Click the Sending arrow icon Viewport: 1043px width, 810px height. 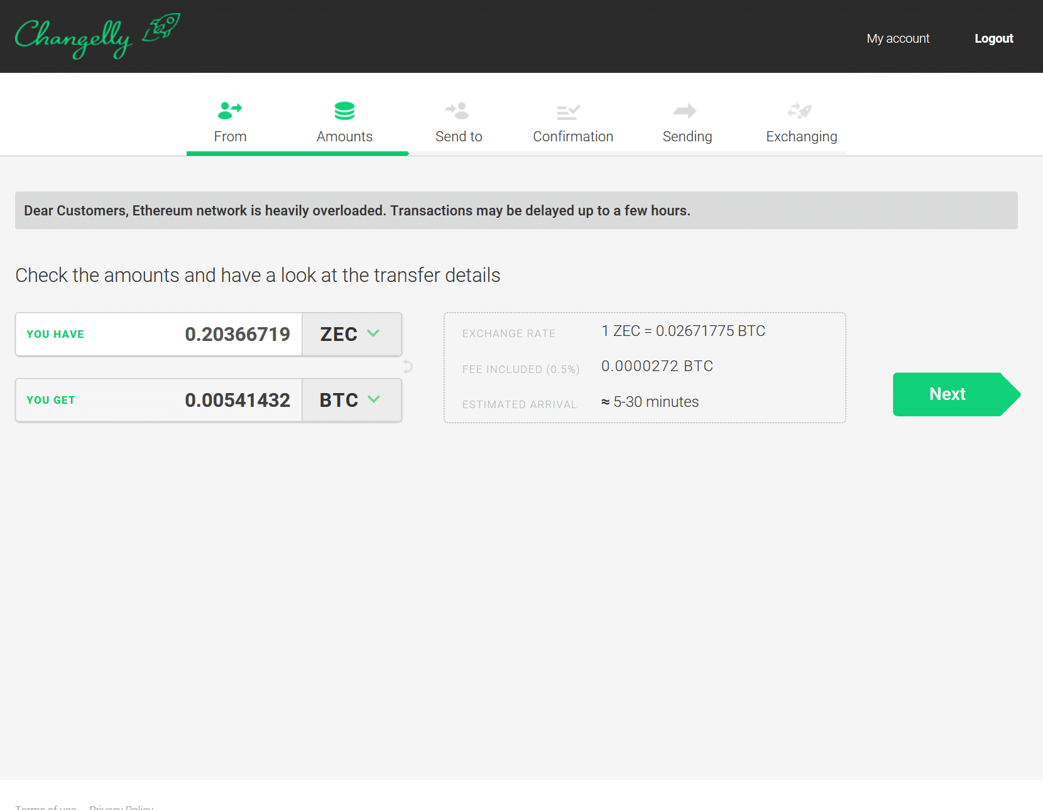tap(685, 111)
